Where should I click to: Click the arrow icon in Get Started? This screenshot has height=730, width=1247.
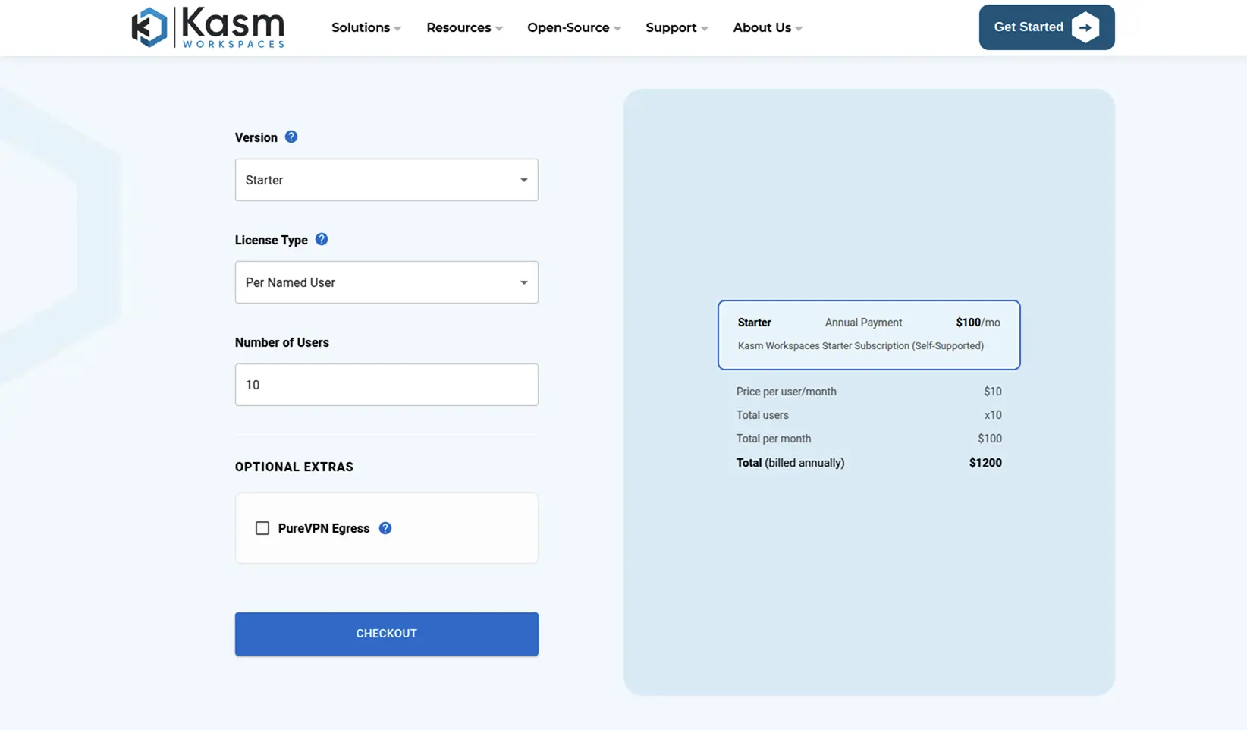point(1085,27)
